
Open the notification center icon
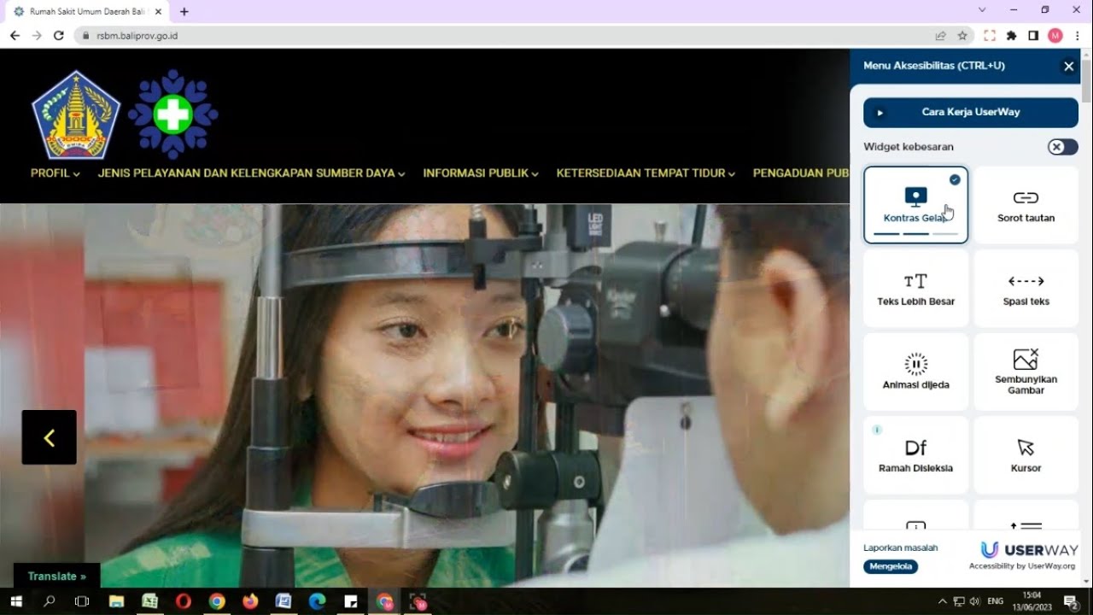(x=1070, y=601)
